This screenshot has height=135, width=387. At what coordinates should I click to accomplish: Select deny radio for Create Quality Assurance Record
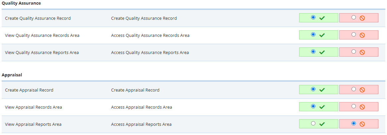[x=354, y=17]
